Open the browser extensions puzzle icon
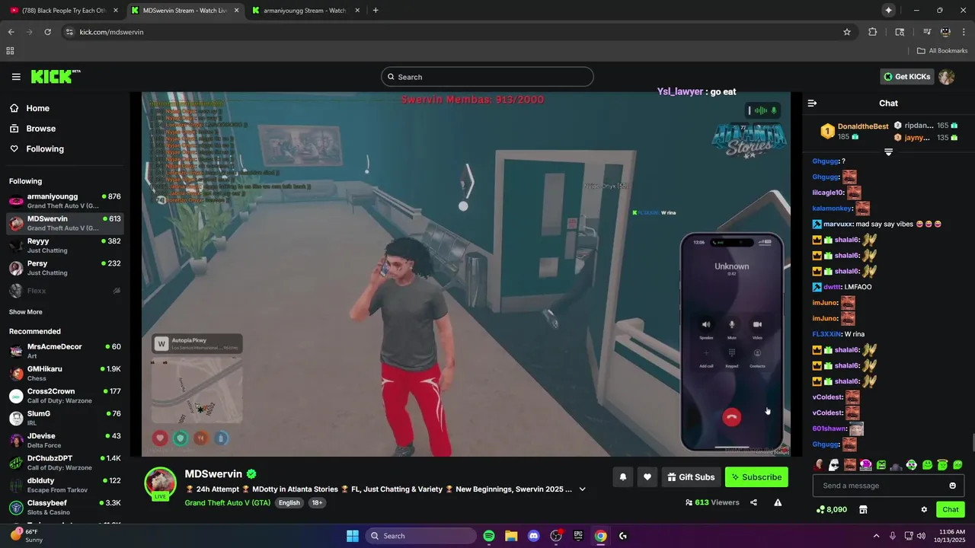This screenshot has height=548, width=975. (x=873, y=32)
